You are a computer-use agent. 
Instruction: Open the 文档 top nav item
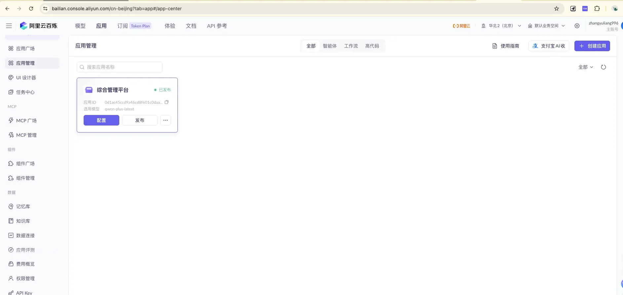[191, 26]
